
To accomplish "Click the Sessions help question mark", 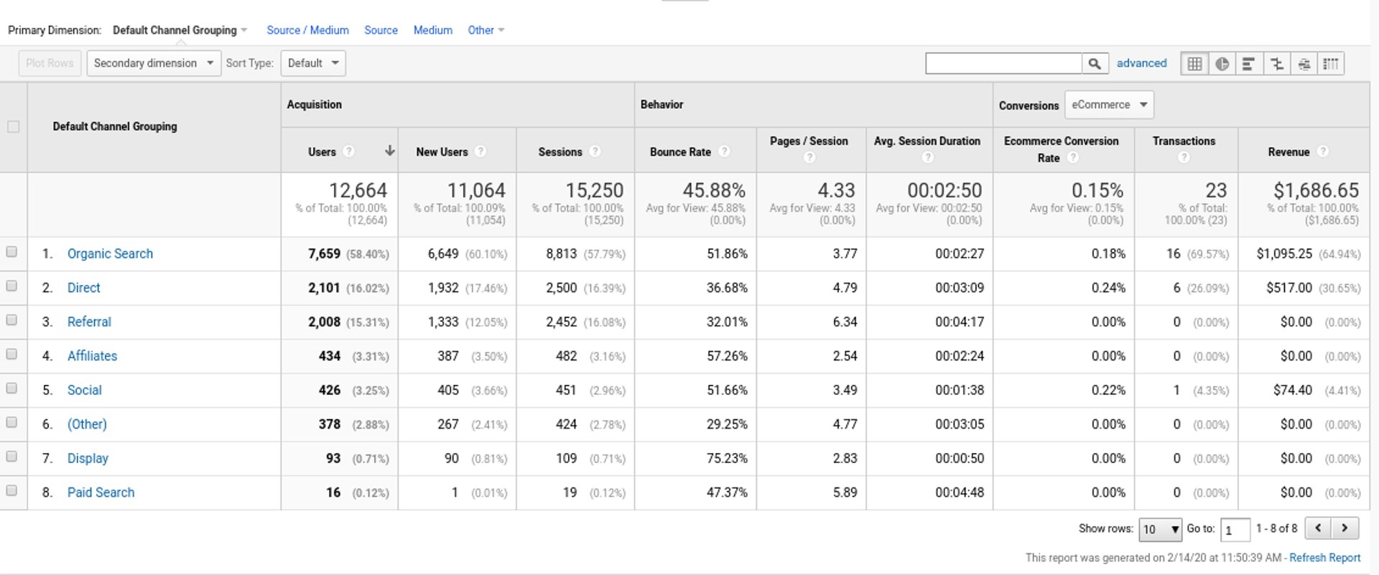I will coord(595,151).
